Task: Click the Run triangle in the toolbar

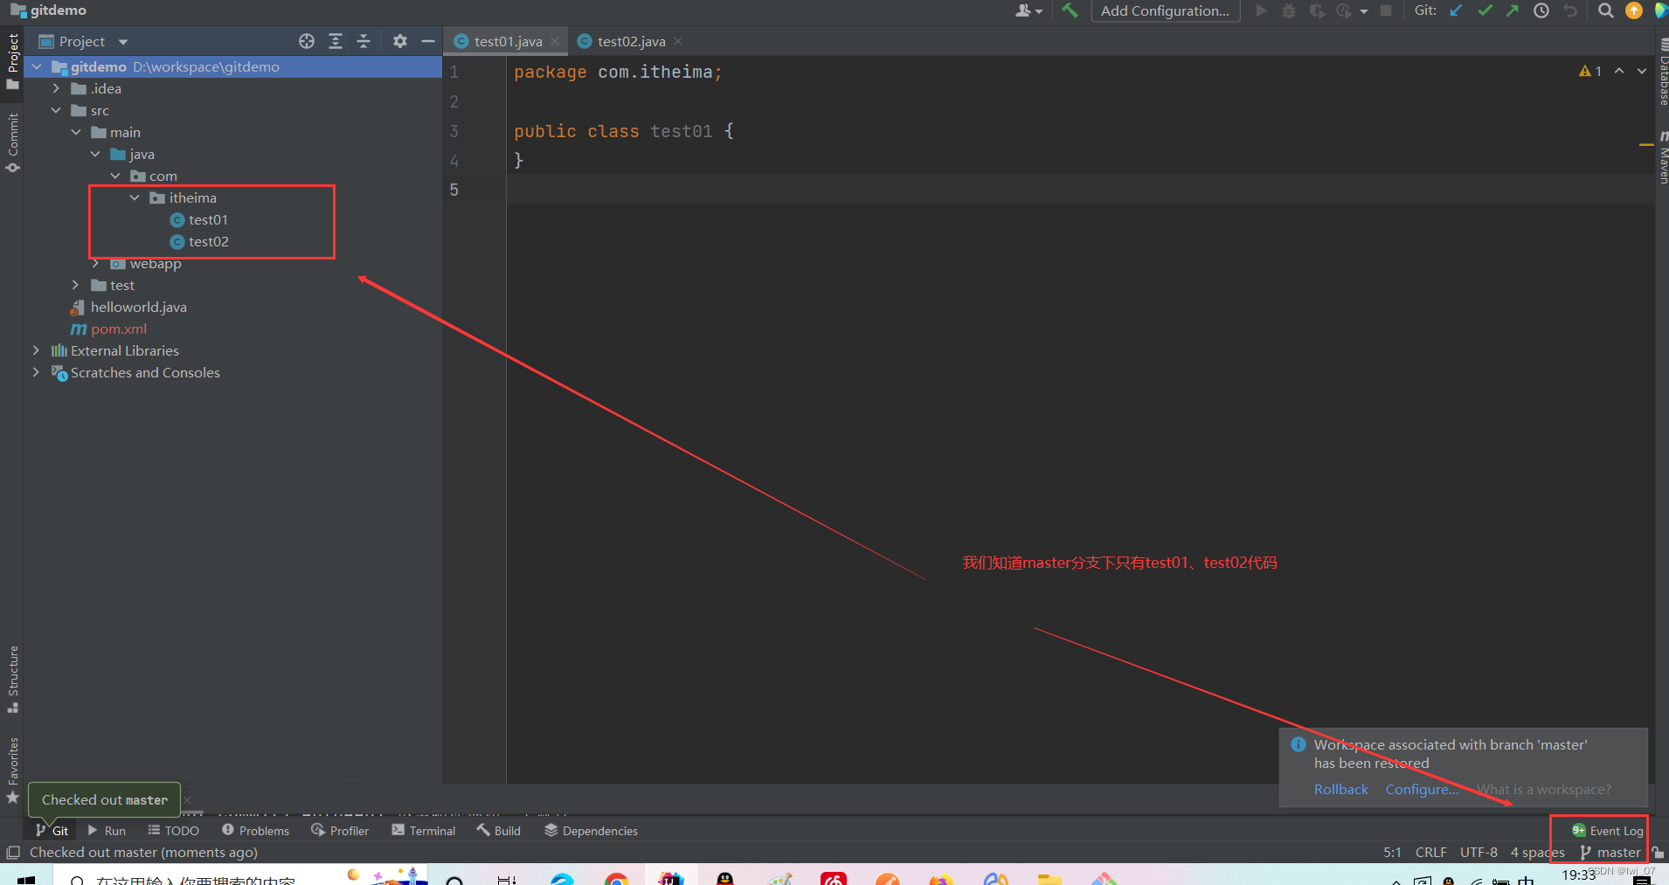Action: coord(1261,10)
